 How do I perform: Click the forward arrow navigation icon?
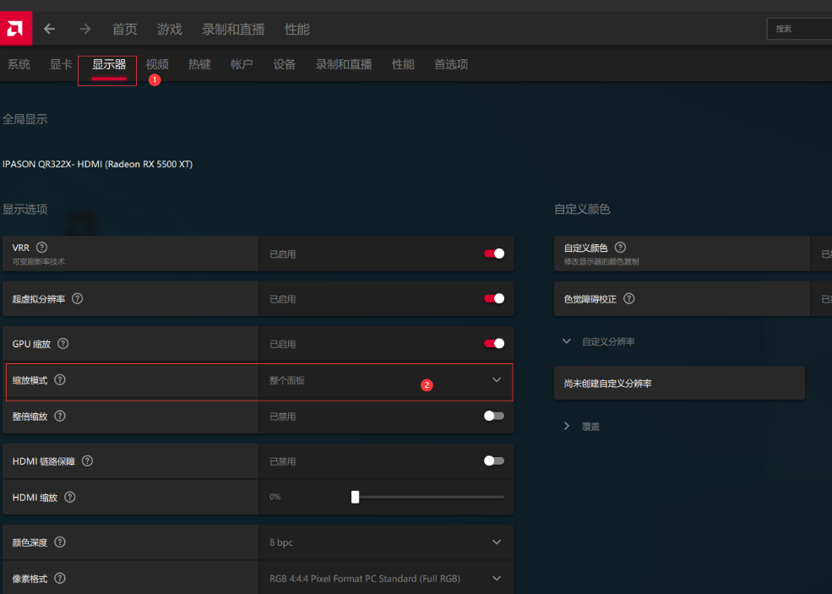(84, 29)
